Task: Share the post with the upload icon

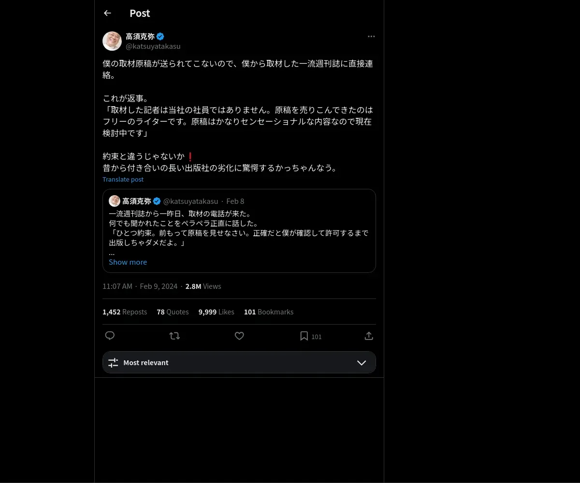Action: tap(369, 336)
